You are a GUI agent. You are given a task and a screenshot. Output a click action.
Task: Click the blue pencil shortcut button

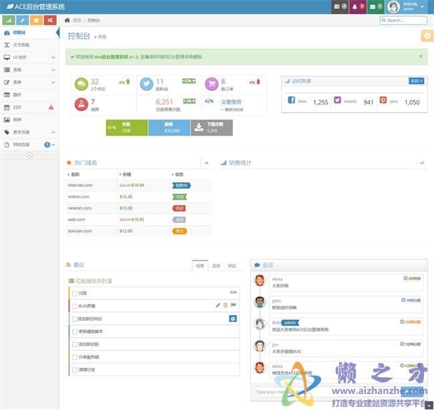23,20
